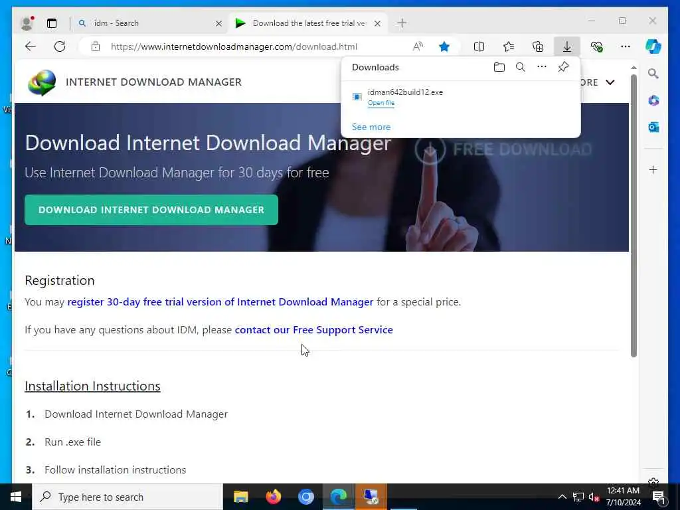
Task: Click the muted volume tray icon
Action: (x=594, y=497)
